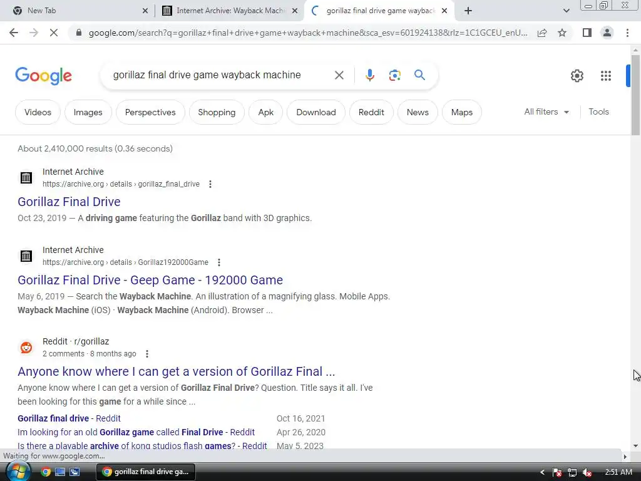This screenshot has width=641, height=481.
Task: Open the search Tools button
Action: [598, 111]
